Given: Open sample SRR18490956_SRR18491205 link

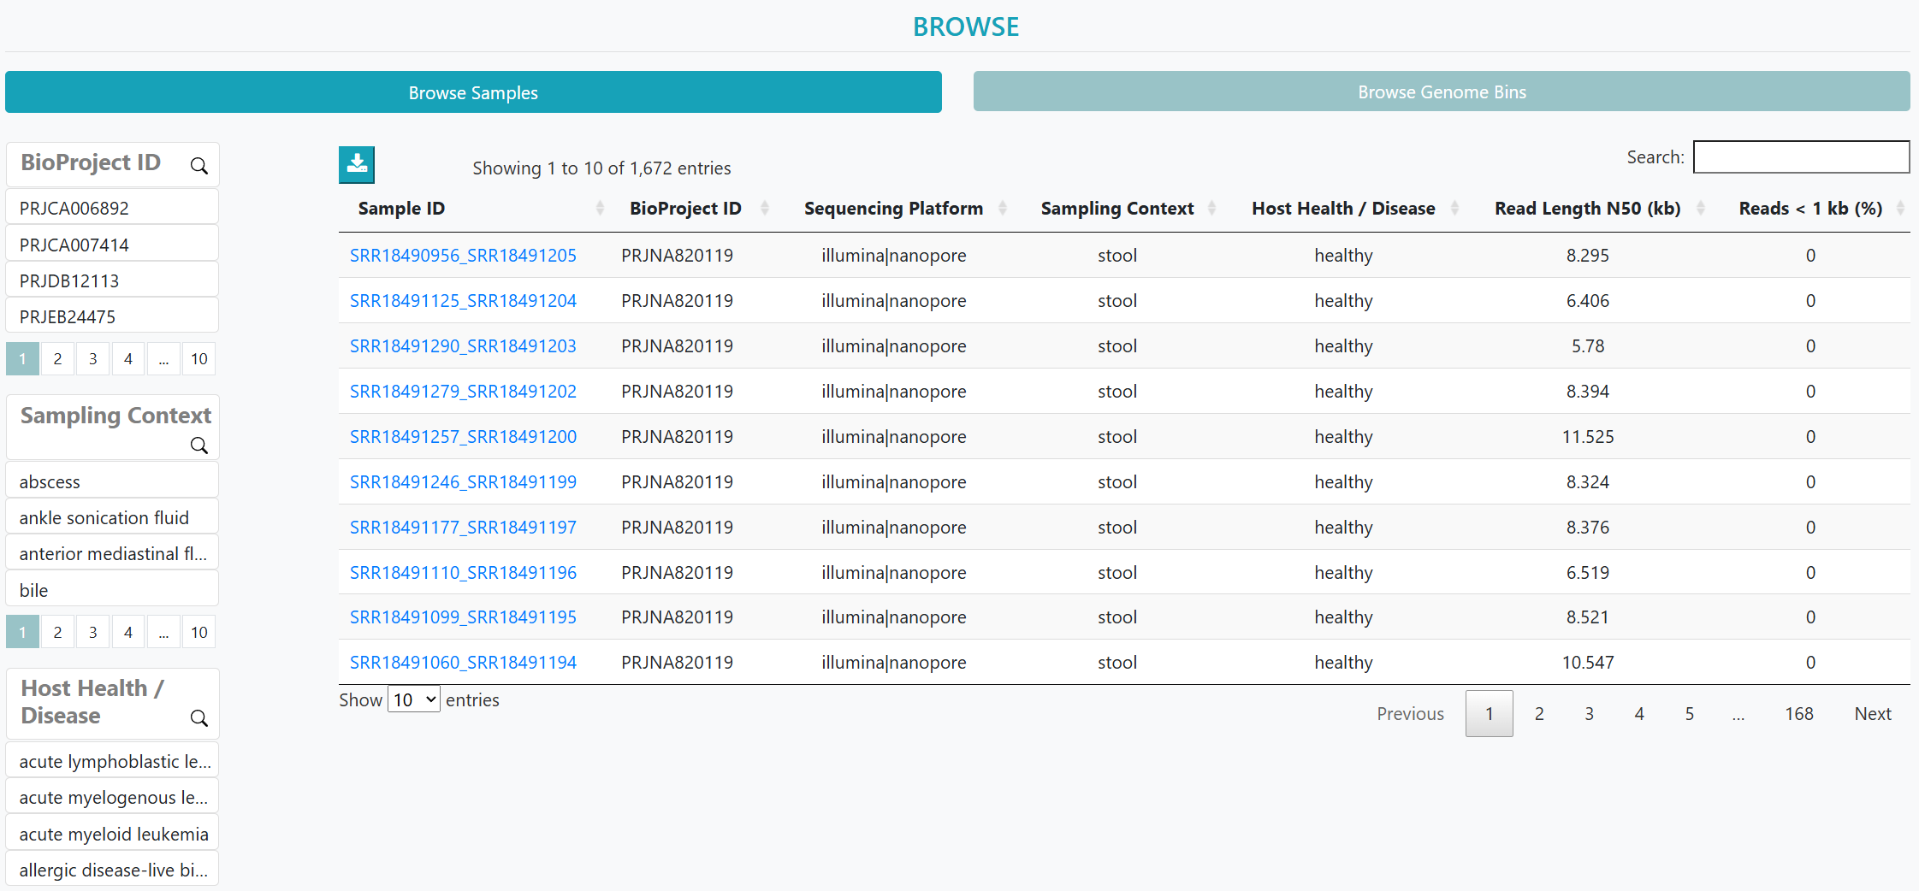Looking at the screenshot, I should (x=463, y=255).
